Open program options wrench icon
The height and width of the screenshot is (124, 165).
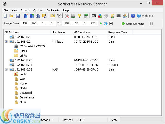pos(67,16)
